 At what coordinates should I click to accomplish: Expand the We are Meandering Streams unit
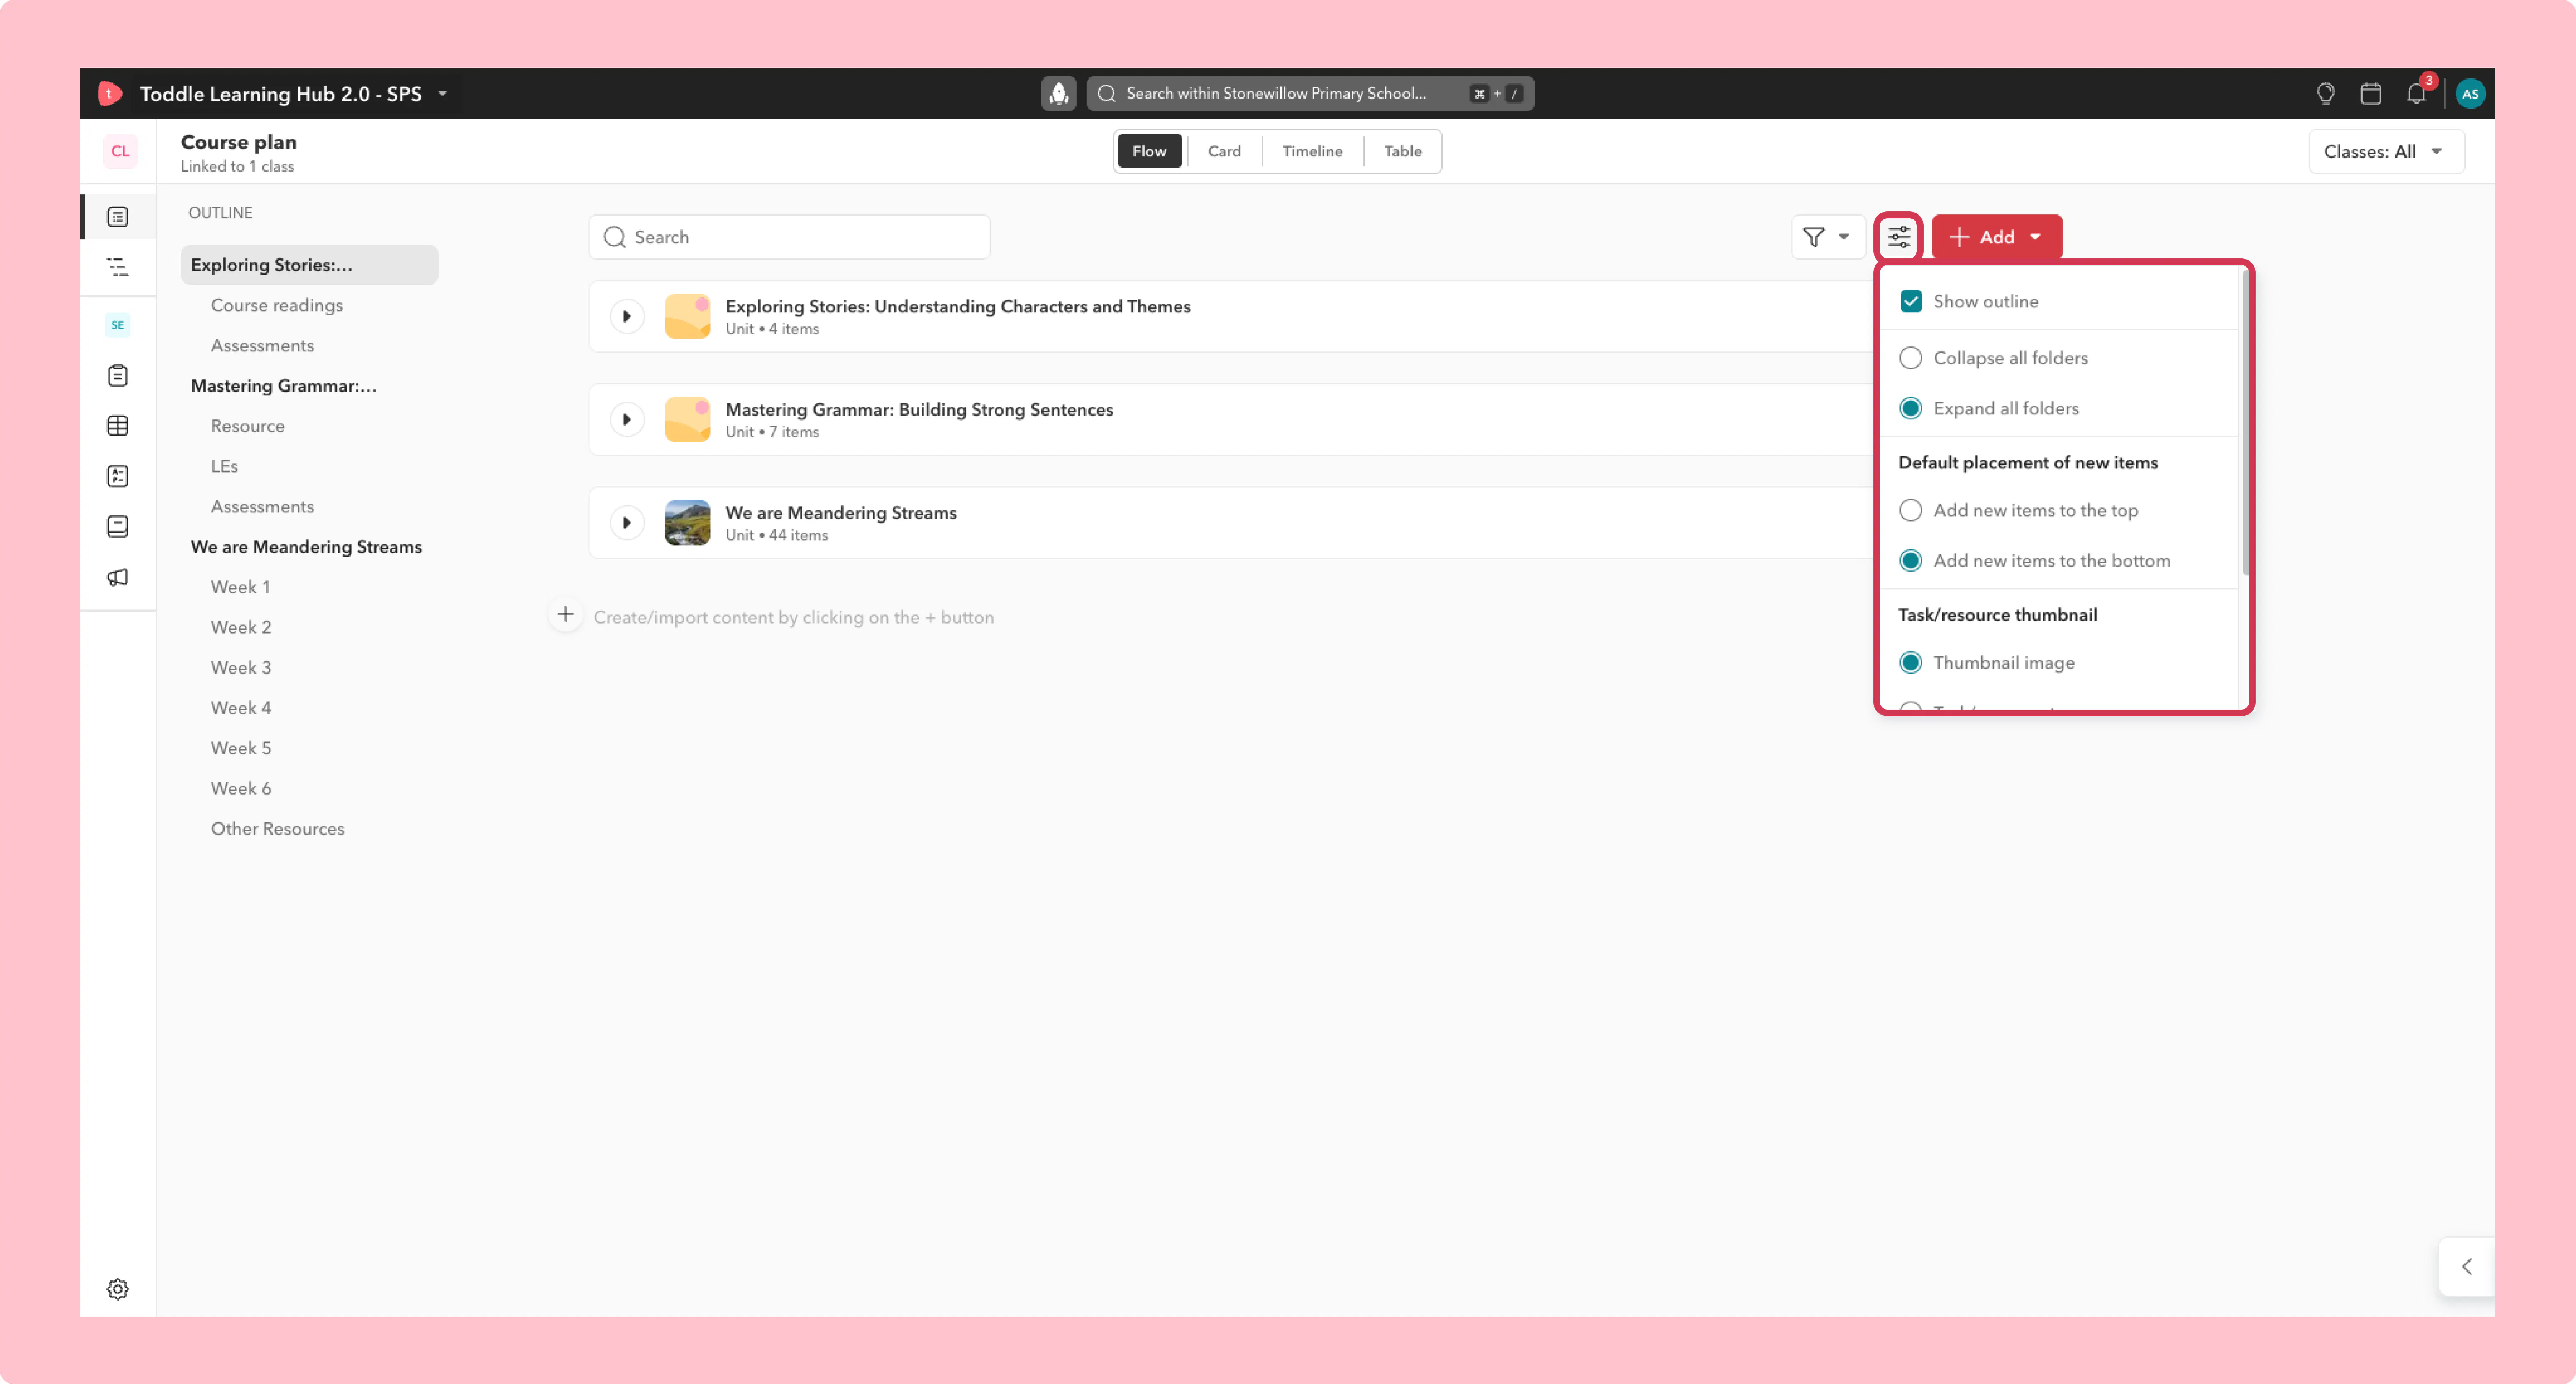coord(627,522)
